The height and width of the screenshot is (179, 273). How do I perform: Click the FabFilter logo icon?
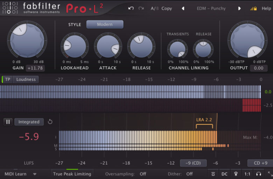[10, 8]
